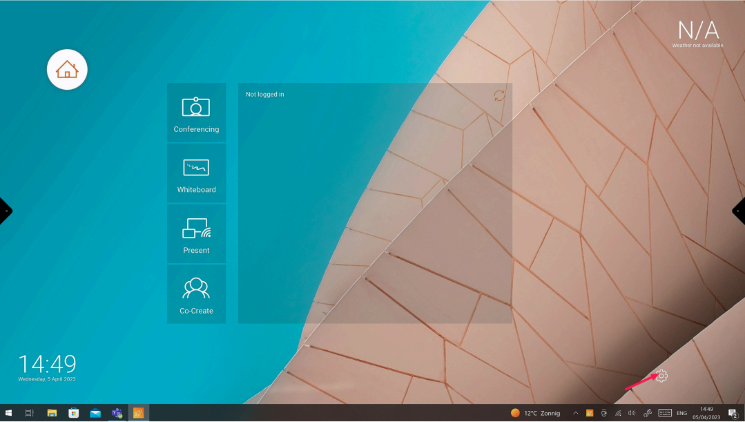Launch the Whiteboard app tile
This screenshot has height=422, width=745.
(x=196, y=173)
